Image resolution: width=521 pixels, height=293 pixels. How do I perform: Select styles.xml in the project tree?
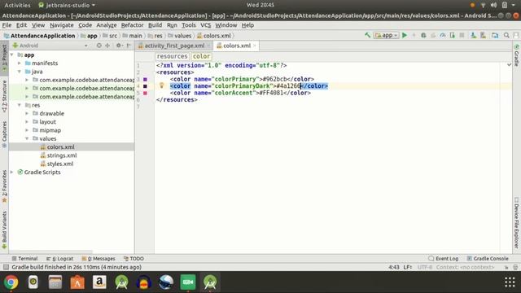pyautogui.click(x=60, y=164)
